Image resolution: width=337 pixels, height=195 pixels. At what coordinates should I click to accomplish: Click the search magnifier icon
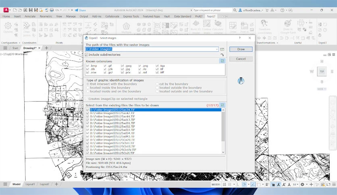click(235, 10)
